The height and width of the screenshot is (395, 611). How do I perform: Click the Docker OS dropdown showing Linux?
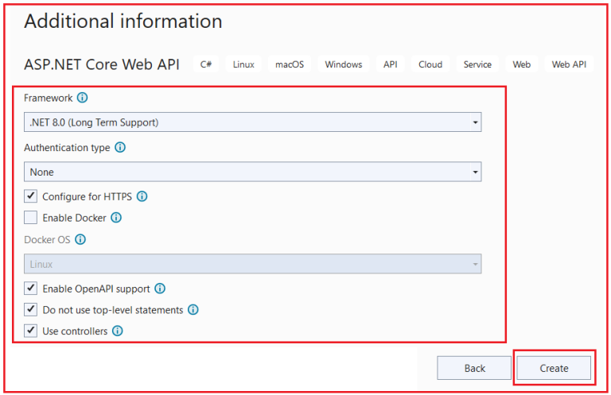pos(252,264)
